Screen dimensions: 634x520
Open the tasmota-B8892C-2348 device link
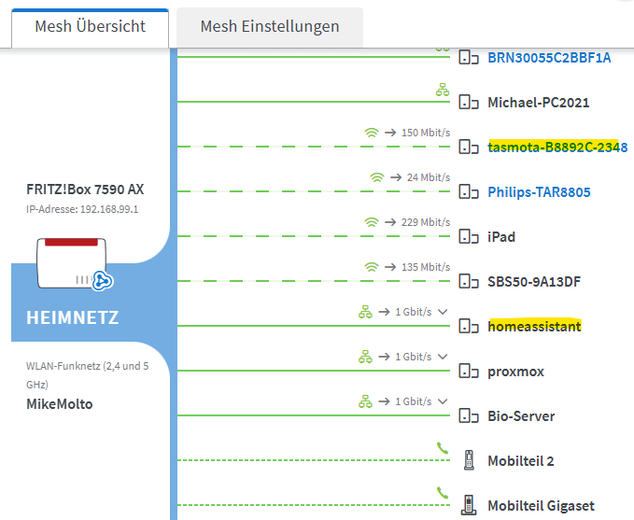(x=557, y=148)
